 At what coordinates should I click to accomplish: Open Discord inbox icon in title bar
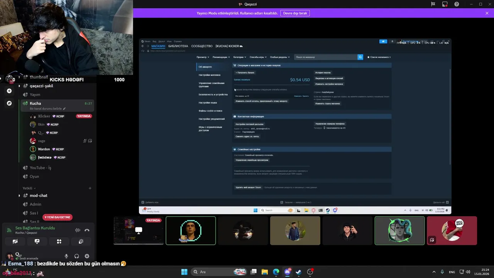click(x=445, y=4)
